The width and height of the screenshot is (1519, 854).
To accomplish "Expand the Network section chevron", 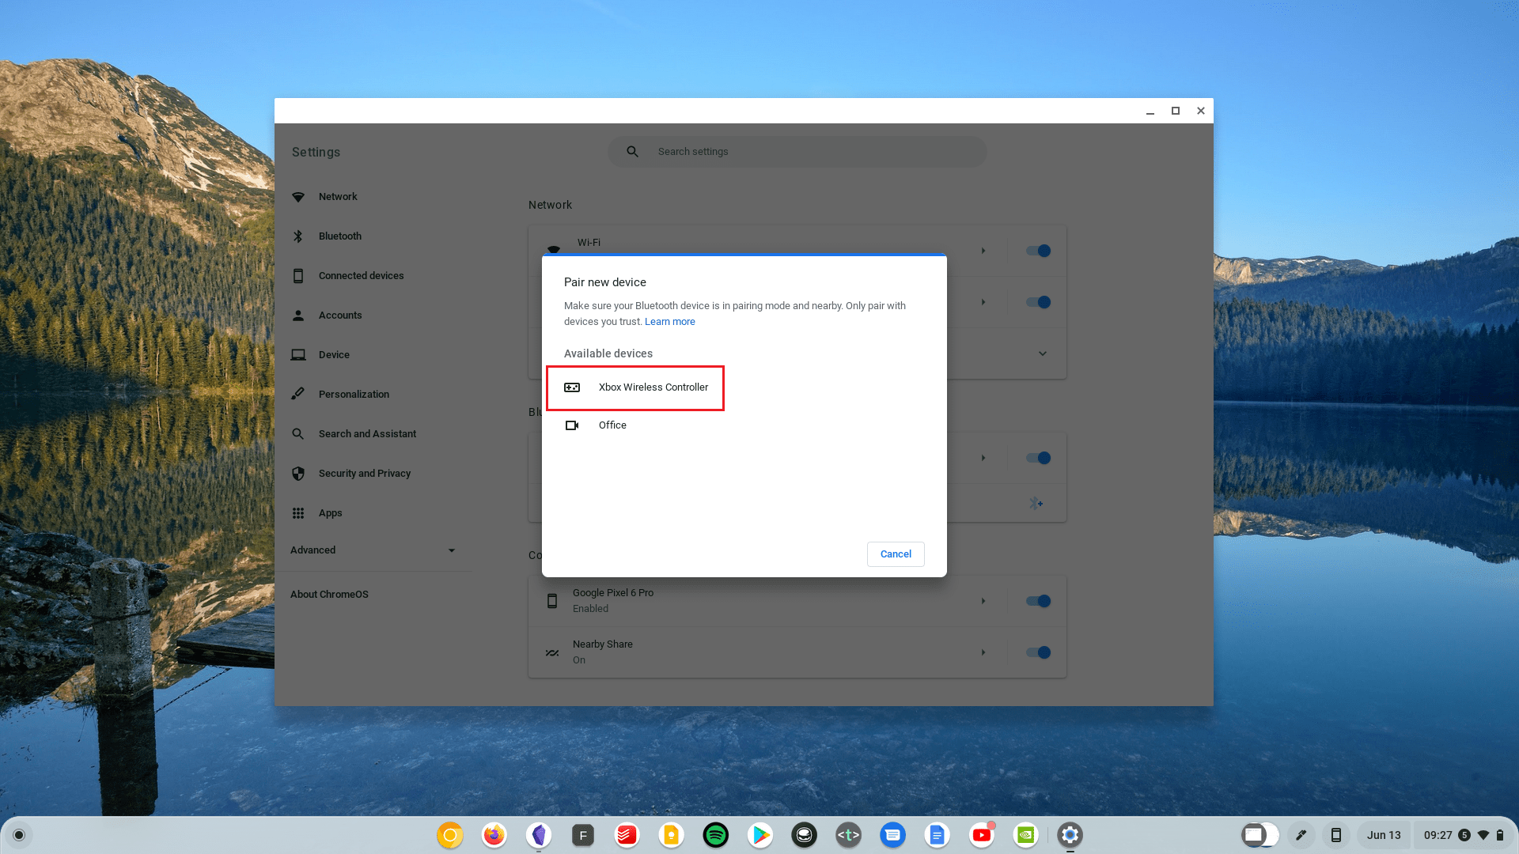I will click(1043, 353).
